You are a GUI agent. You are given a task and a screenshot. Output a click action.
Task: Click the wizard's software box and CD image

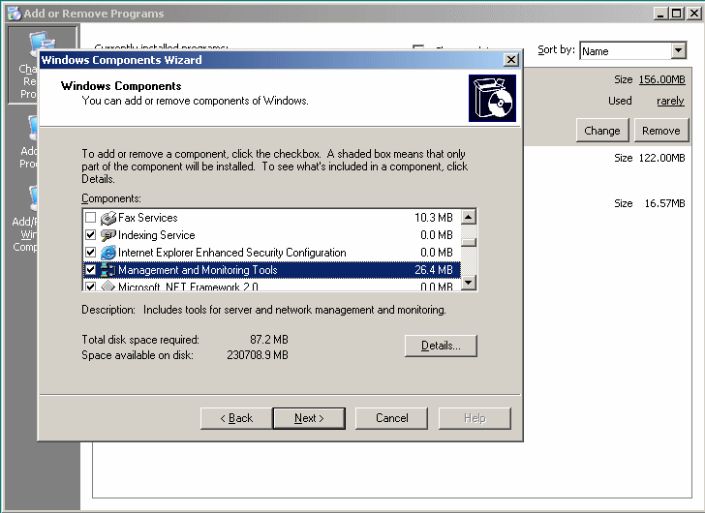coord(492,98)
